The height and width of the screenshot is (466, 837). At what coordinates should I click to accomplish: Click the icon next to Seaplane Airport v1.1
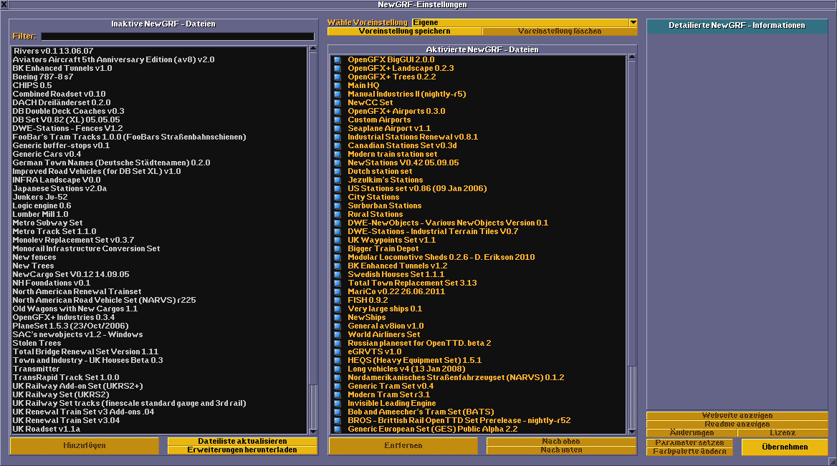coord(338,129)
